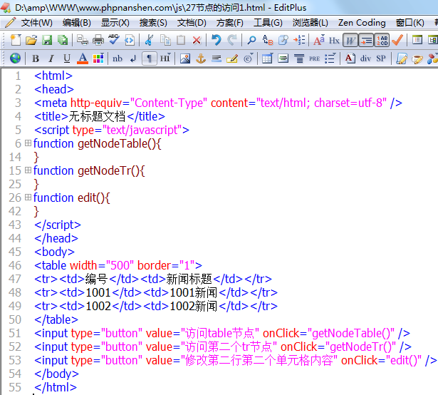The width and height of the screenshot is (438, 395).
Task: Undo the last edit
Action: click(217, 40)
